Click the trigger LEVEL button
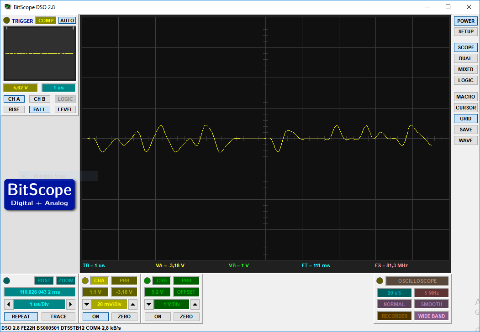 (x=65, y=109)
